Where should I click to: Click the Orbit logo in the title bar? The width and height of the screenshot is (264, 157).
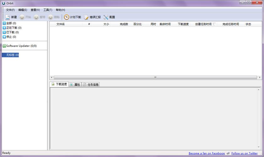coord(3,3)
